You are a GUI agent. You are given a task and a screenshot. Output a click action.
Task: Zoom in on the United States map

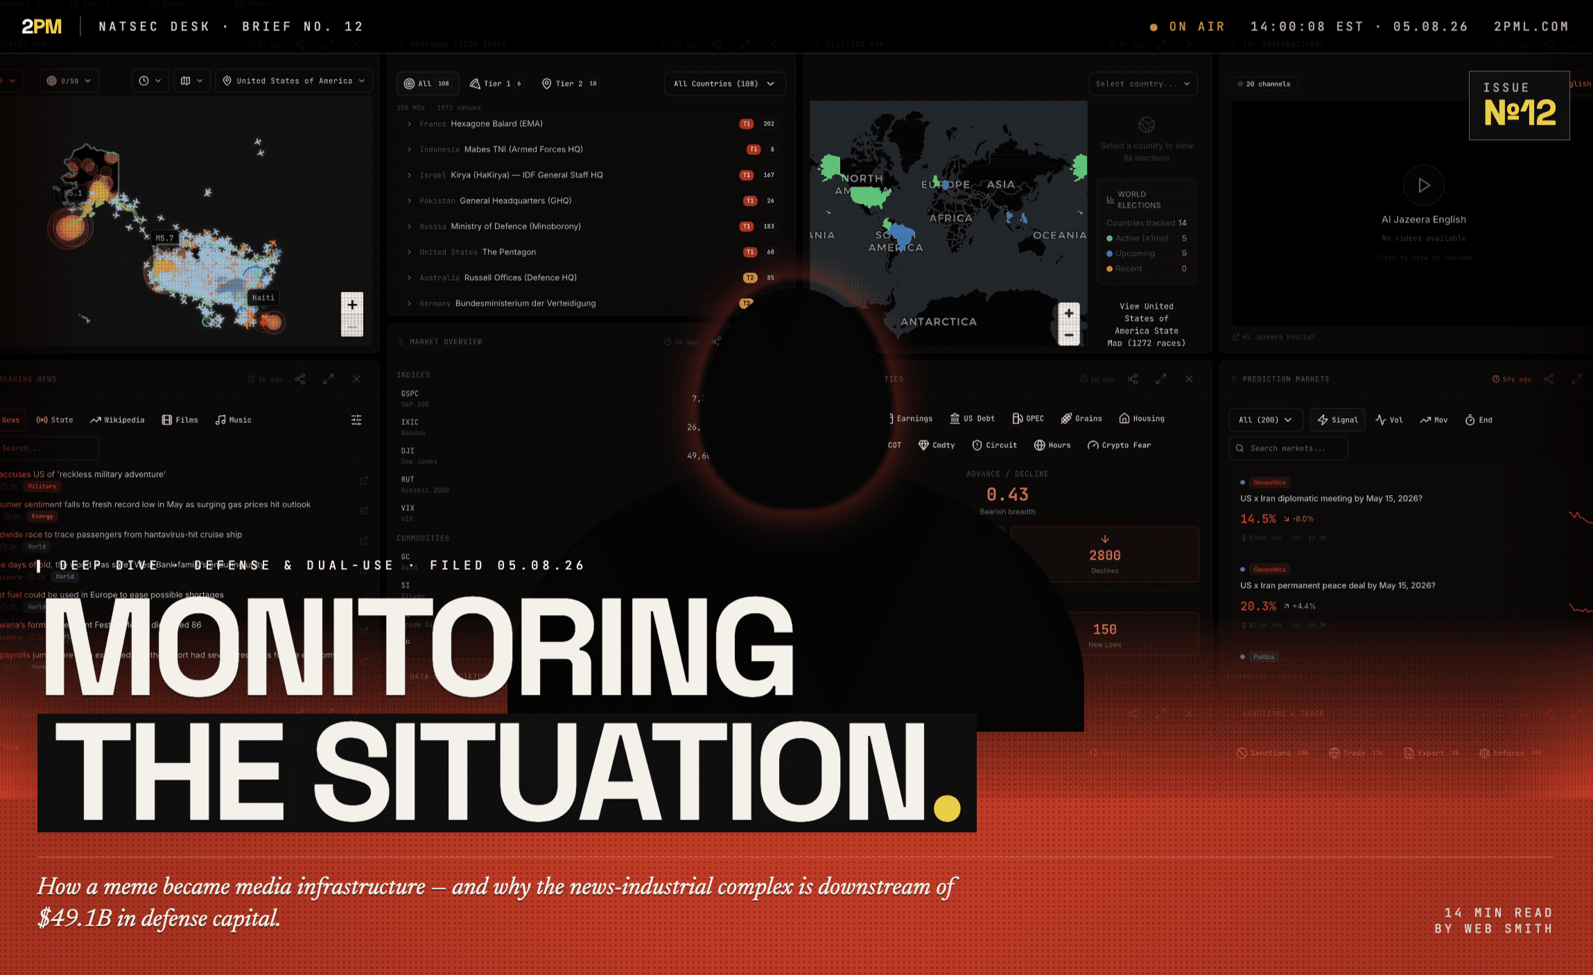click(x=352, y=304)
